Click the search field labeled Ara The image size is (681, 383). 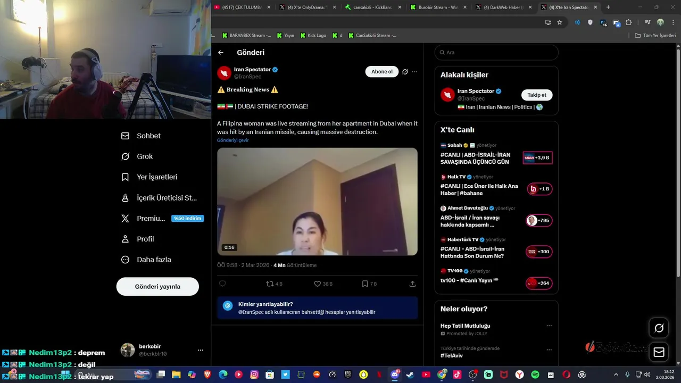pos(496,53)
